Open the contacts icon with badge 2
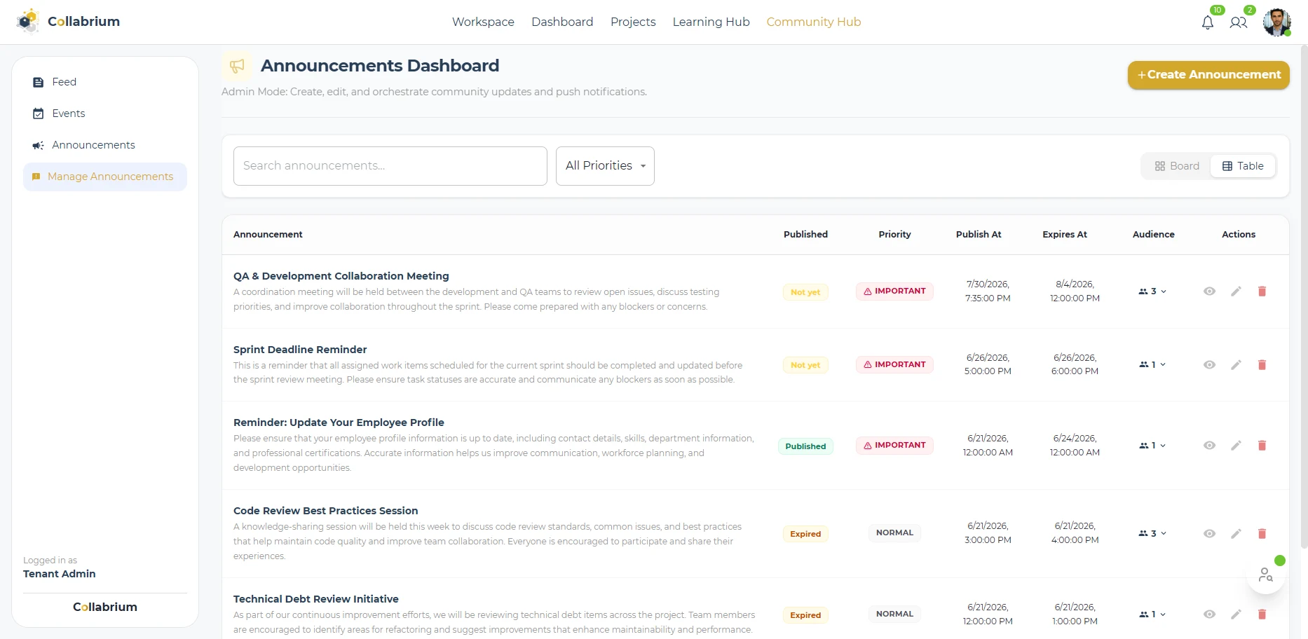Screen dimensions: 1308x639 tap(1239, 22)
